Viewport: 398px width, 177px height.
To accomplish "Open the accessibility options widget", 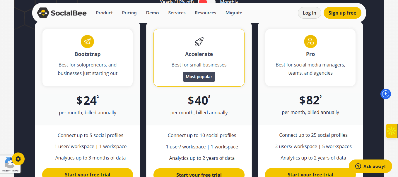I will (386, 94).
